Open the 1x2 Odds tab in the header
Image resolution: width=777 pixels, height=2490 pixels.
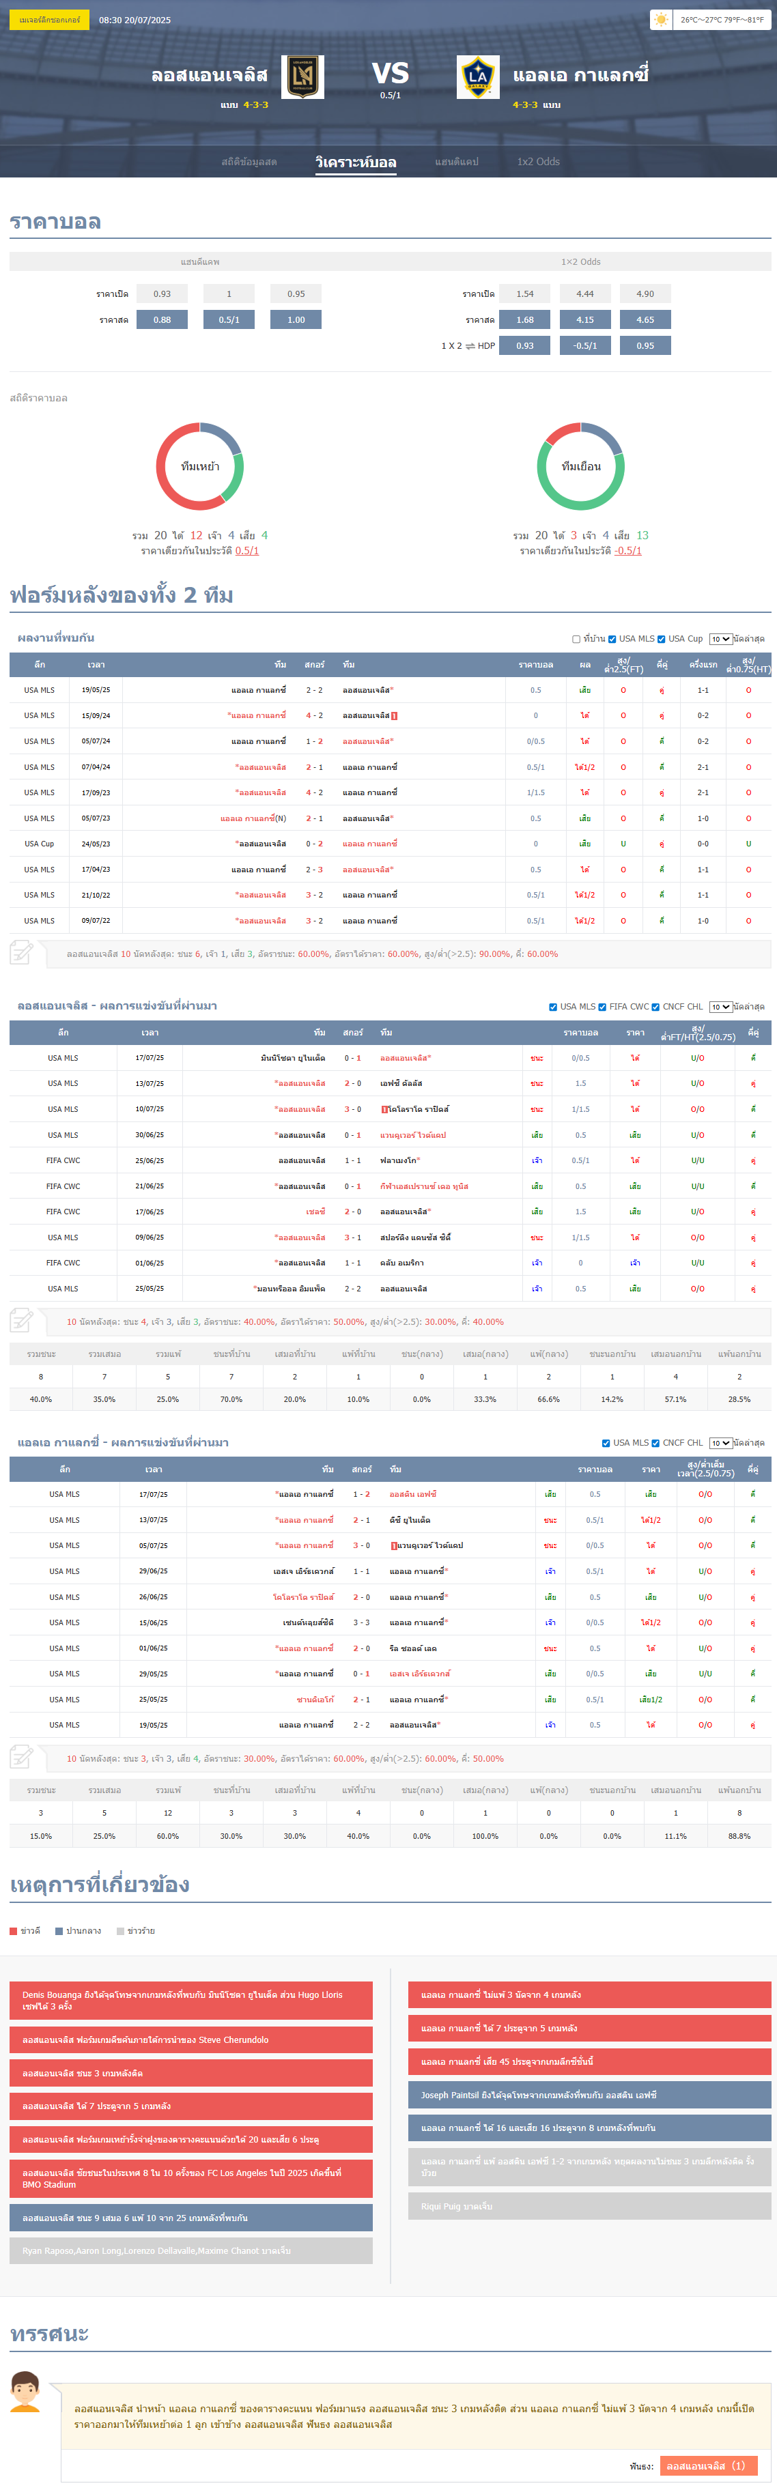click(538, 162)
